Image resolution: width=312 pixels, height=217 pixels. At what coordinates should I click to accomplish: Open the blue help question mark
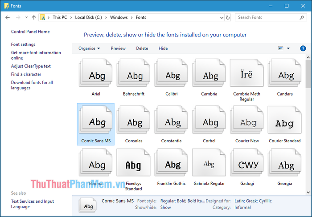(x=303, y=48)
